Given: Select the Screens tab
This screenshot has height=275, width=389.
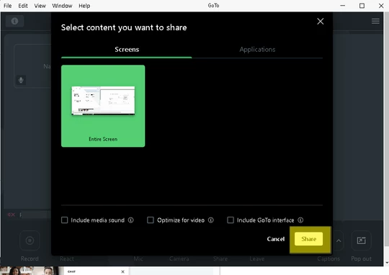Looking at the screenshot, I should [x=127, y=50].
